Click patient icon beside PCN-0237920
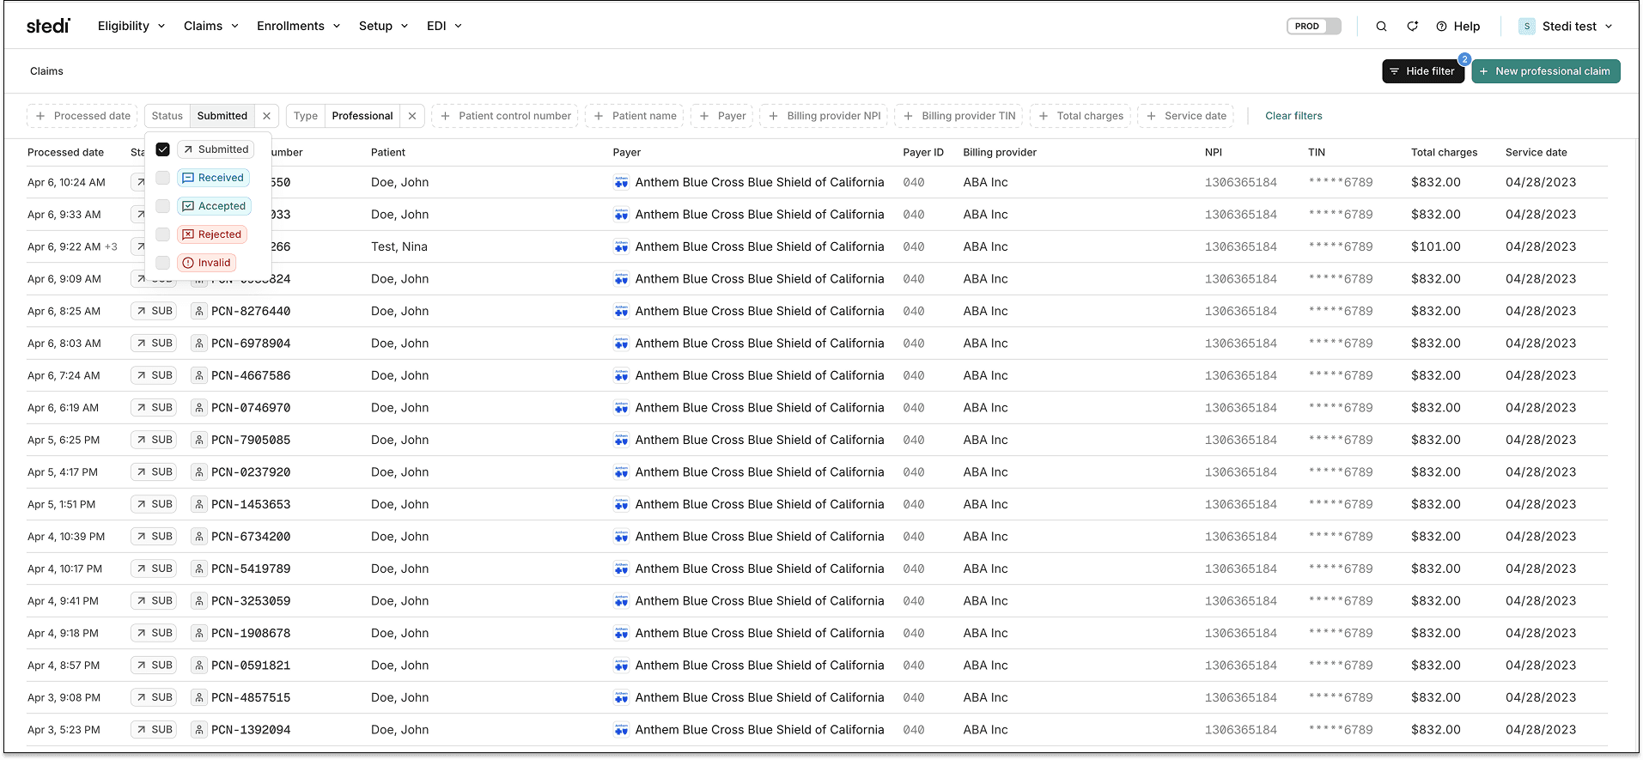The image size is (1643, 760). [198, 472]
